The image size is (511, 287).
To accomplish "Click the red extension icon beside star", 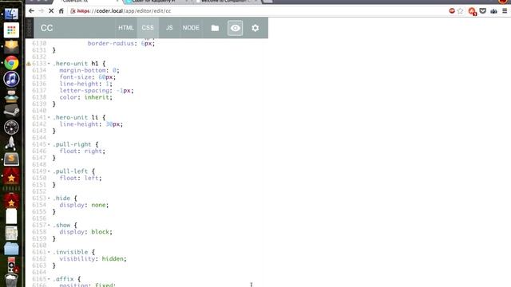I will point(452,10).
